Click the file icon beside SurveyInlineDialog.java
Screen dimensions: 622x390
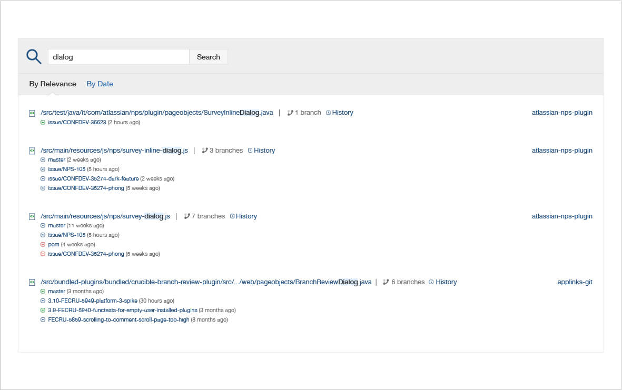pyautogui.click(x=32, y=113)
